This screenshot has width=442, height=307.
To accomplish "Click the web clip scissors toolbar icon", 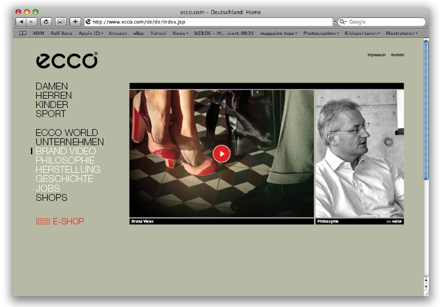I will pyautogui.click(x=61, y=21).
